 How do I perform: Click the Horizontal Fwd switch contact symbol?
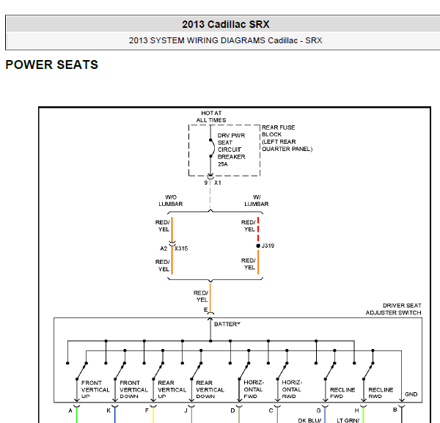(244, 371)
